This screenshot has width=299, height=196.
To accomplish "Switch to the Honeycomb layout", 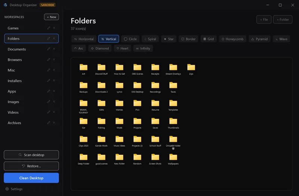I will coord(232,39).
